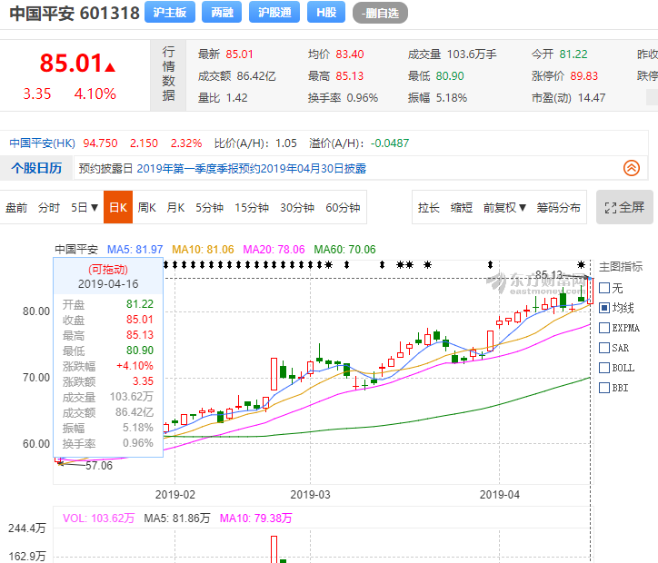Switch chart to 30分钟 interval

(297, 208)
